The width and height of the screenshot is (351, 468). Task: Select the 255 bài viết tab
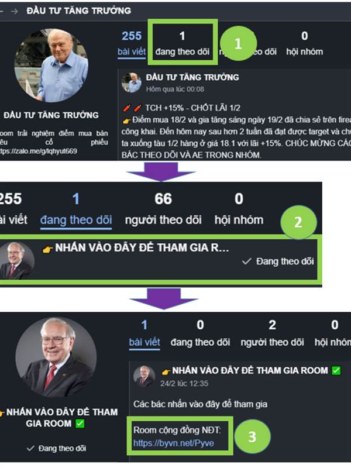tap(132, 43)
